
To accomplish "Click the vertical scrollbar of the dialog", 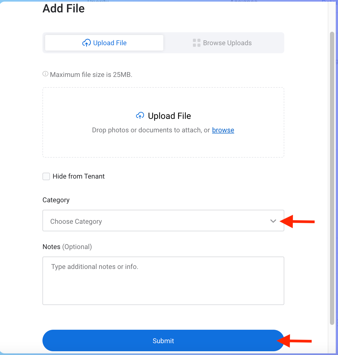I will point(332,177).
